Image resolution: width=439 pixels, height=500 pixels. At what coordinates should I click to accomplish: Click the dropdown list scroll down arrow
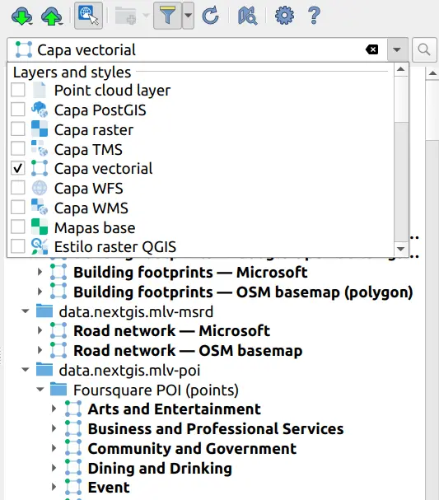401,249
